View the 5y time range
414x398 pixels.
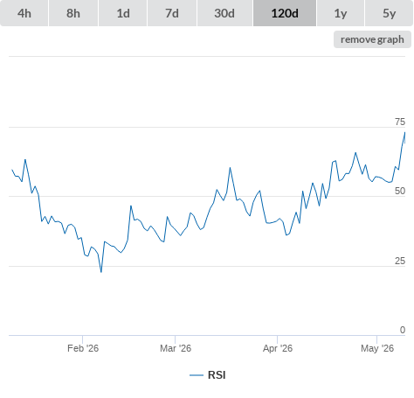(390, 13)
